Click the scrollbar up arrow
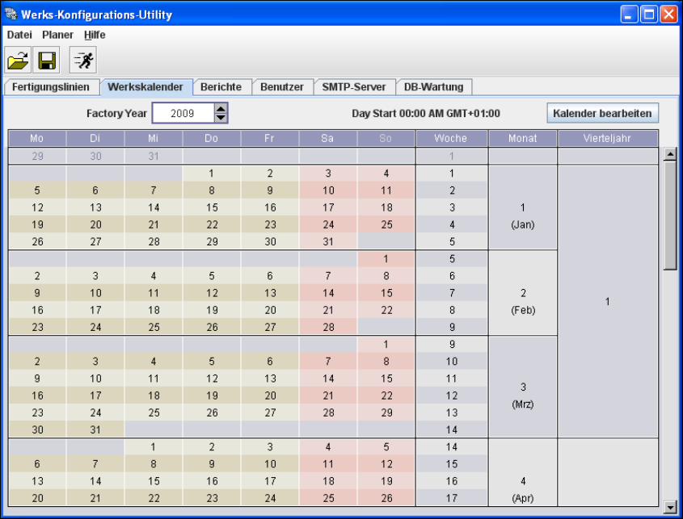683x519 pixels. pyautogui.click(x=670, y=154)
